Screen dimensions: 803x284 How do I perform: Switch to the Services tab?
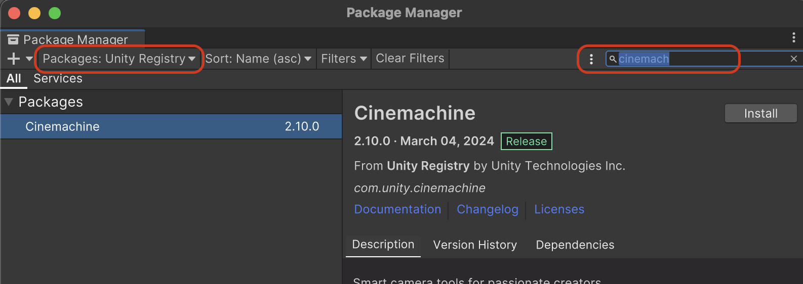pyautogui.click(x=58, y=79)
